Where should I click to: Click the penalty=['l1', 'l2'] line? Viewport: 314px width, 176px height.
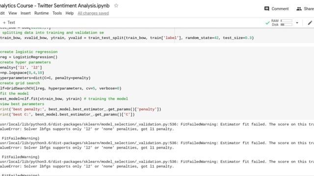point(21,67)
